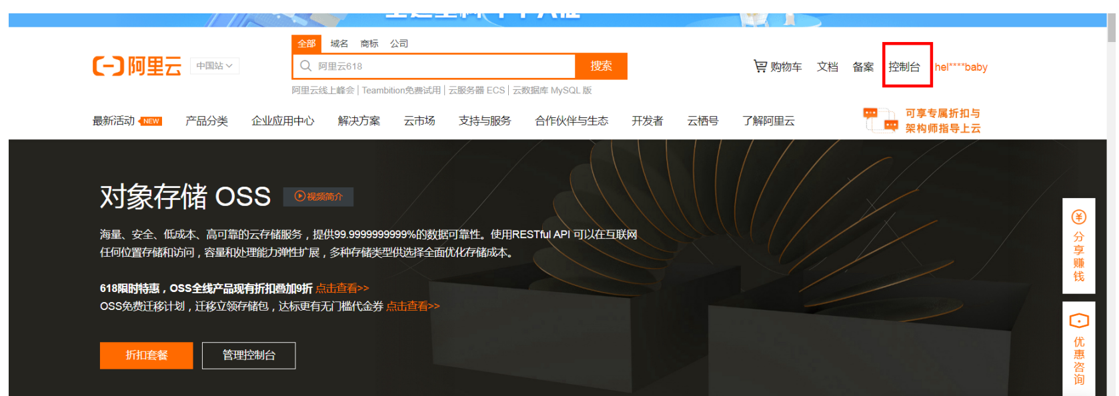This screenshot has width=1119, height=396.
Task: Click the 折扣套餐 button
Action: [x=147, y=355]
